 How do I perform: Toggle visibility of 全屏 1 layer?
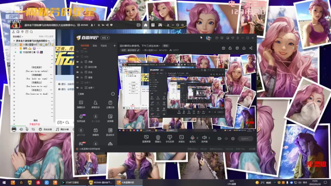click(x=77, y=88)
